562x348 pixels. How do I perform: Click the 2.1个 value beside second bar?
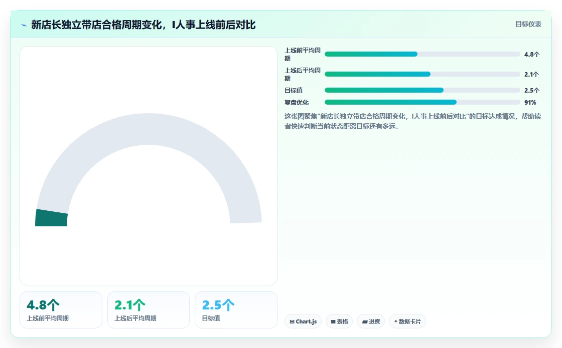pyautogui.click(x=531, y=75)
